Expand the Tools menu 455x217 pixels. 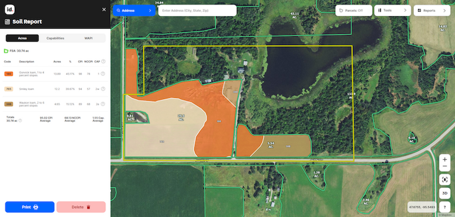392,11
